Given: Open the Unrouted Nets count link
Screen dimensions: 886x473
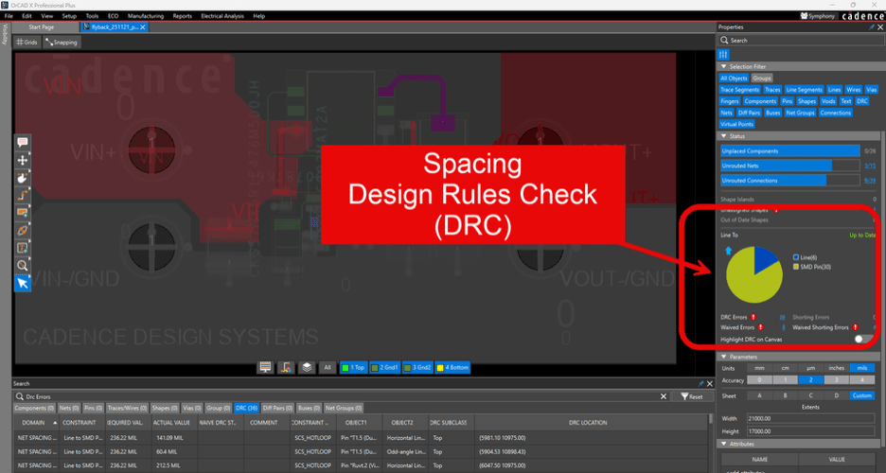Looking at the screenshot, I should pos(870,166).
